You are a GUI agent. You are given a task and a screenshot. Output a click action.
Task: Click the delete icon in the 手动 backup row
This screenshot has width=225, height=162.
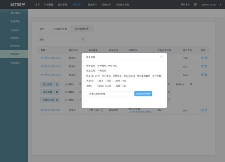coord(206,58)
